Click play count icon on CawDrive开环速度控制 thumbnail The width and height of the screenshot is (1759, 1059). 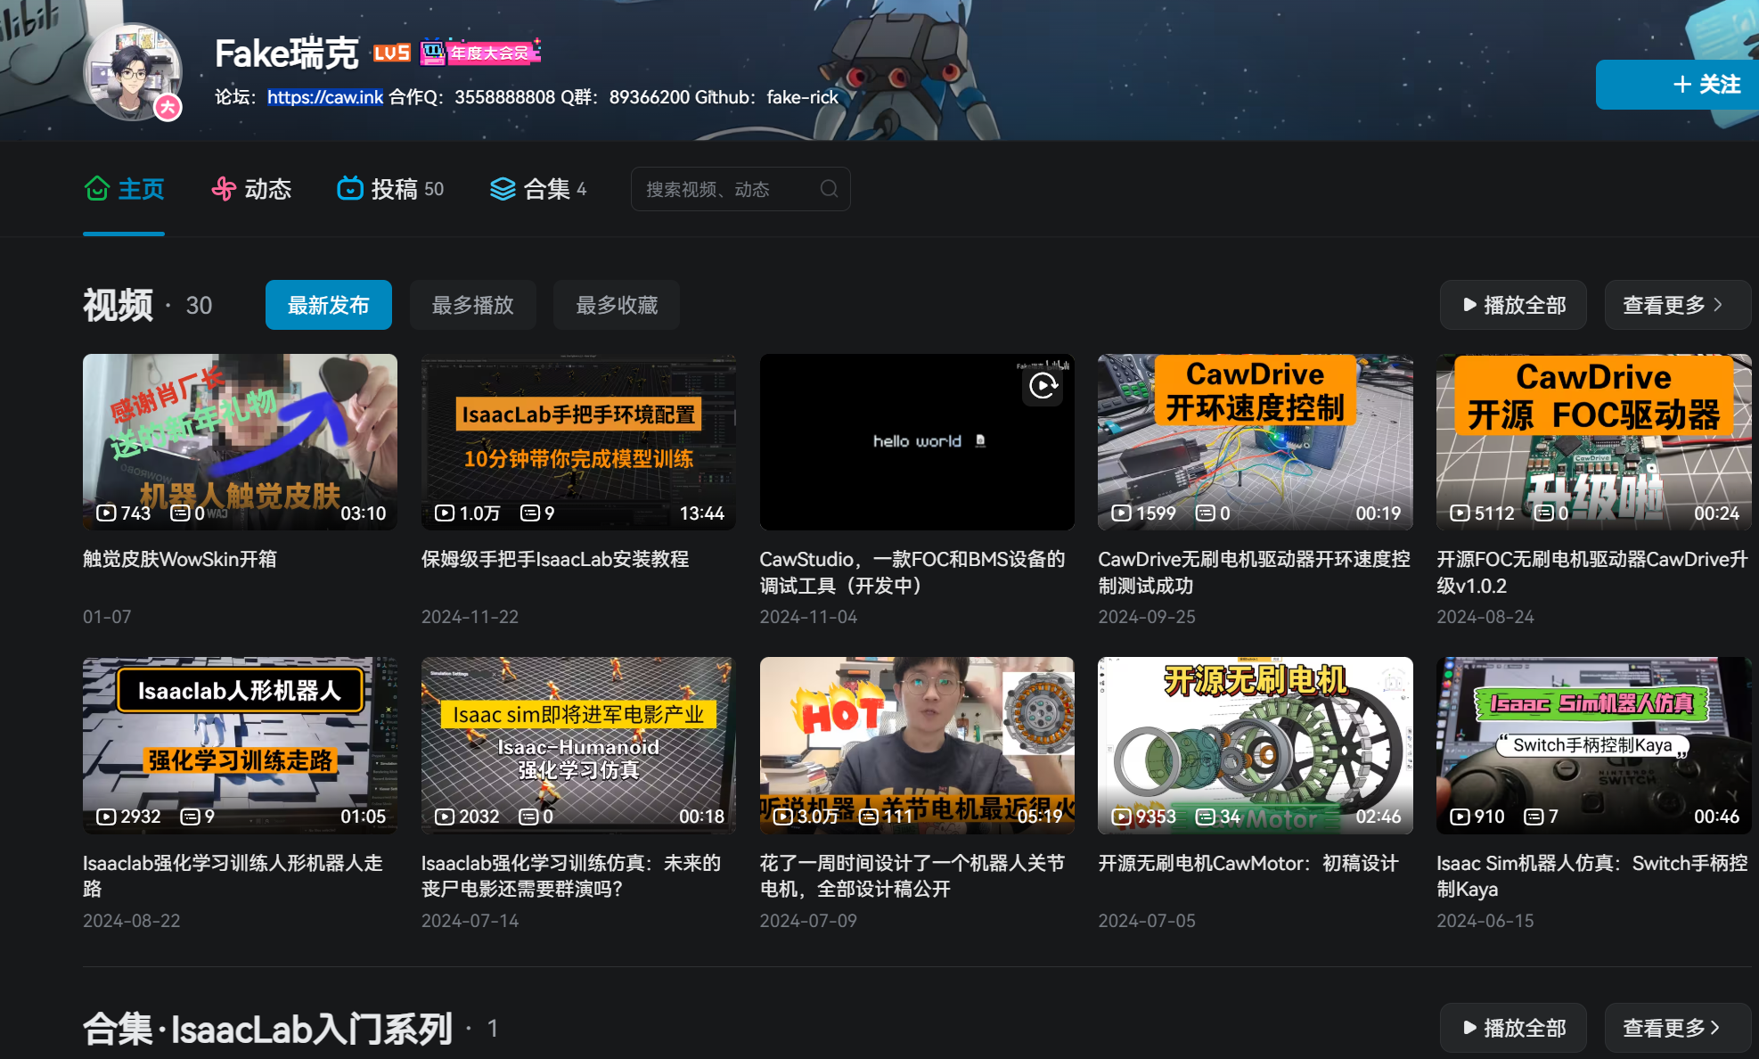(1122, 513)
